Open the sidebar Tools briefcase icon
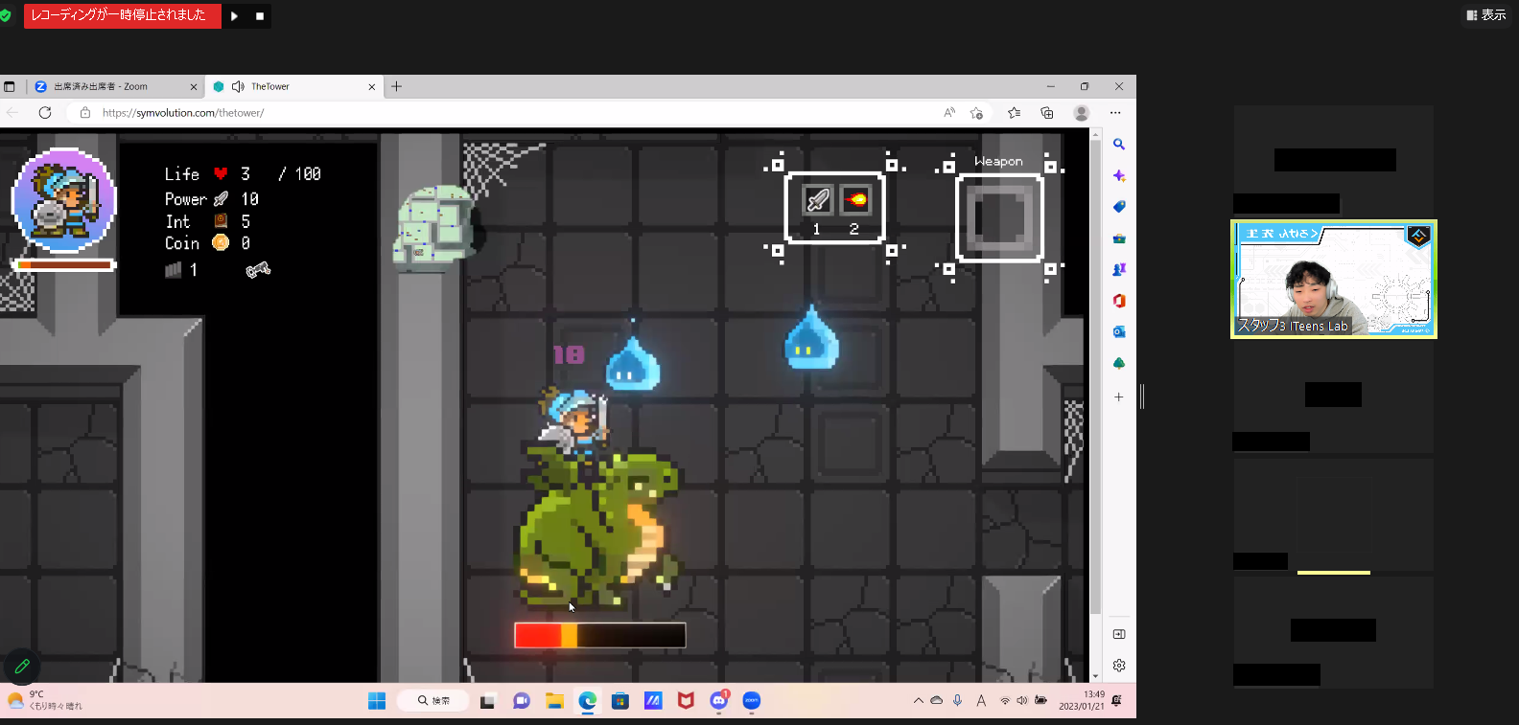Viewport: 1519px width, 725px height. click(1119, 238)
